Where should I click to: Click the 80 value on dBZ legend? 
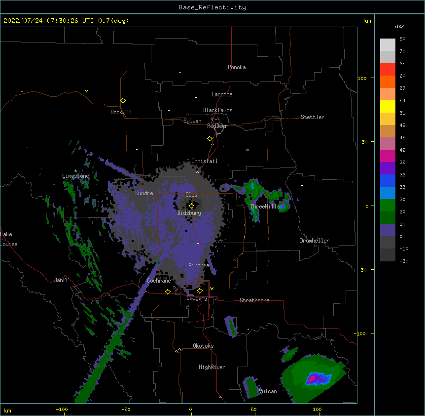(402, 39)
